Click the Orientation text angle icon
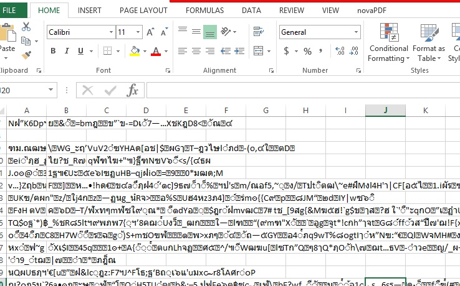 click(x=226, y=31)
